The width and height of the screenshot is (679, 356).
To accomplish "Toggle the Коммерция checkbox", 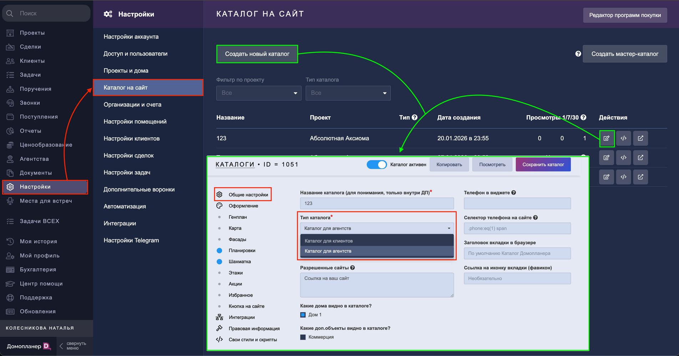I will tap(303, 337).
